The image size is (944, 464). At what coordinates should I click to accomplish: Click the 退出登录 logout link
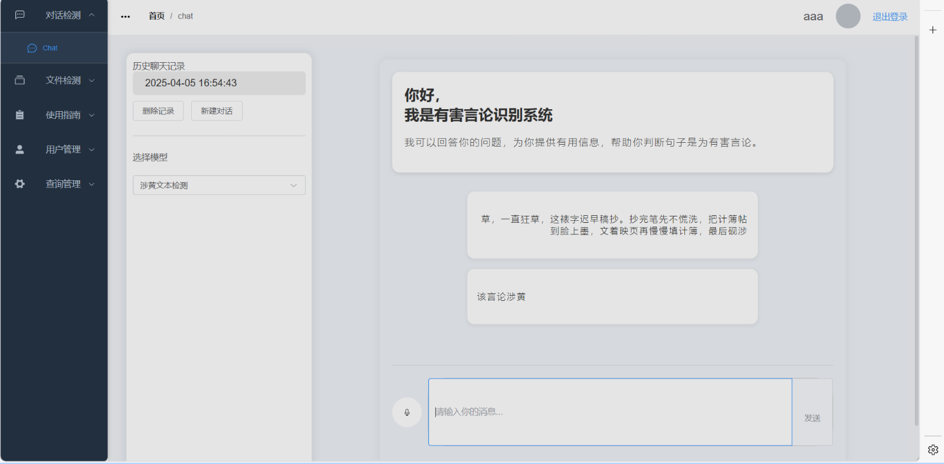click(x=890, y=17)
